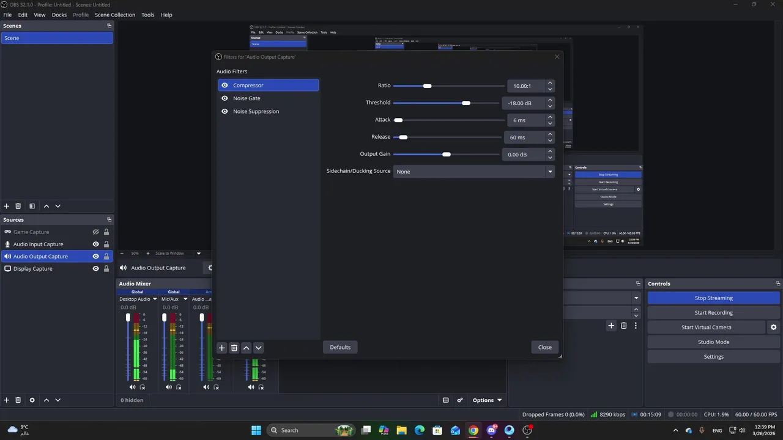Move selected filter down in Filters dialog
The image size is (783, 440).
coord(259,348)
